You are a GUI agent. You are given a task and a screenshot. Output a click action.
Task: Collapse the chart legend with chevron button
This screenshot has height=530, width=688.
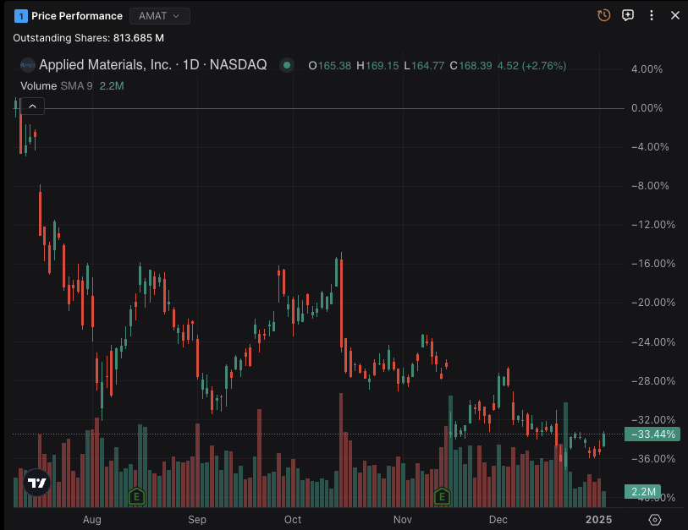tap(32, 107)
